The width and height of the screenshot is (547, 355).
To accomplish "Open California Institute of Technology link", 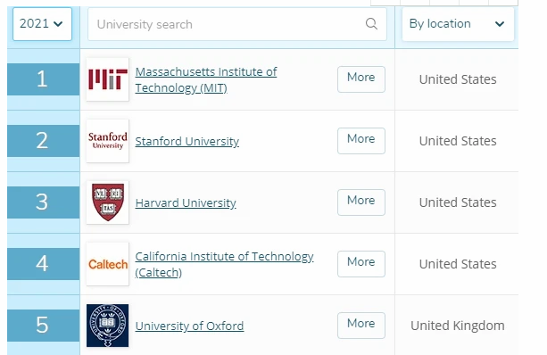I will pyautogui.click(x=224, y=264).
